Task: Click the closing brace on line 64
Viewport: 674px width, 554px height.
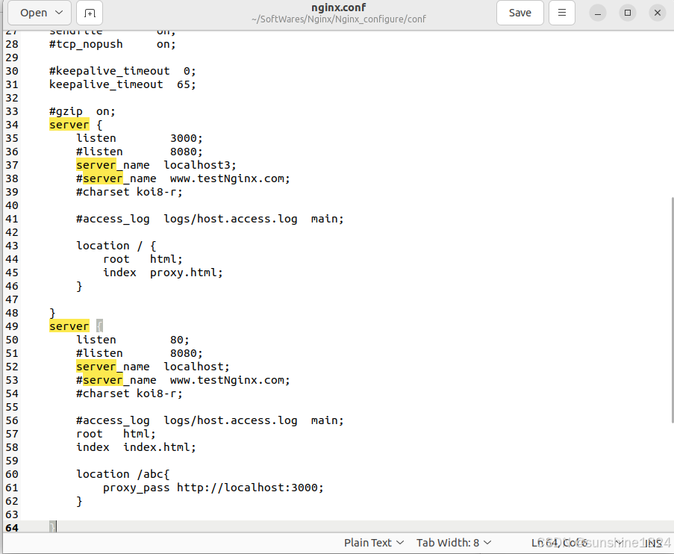Action: [52, 528]
